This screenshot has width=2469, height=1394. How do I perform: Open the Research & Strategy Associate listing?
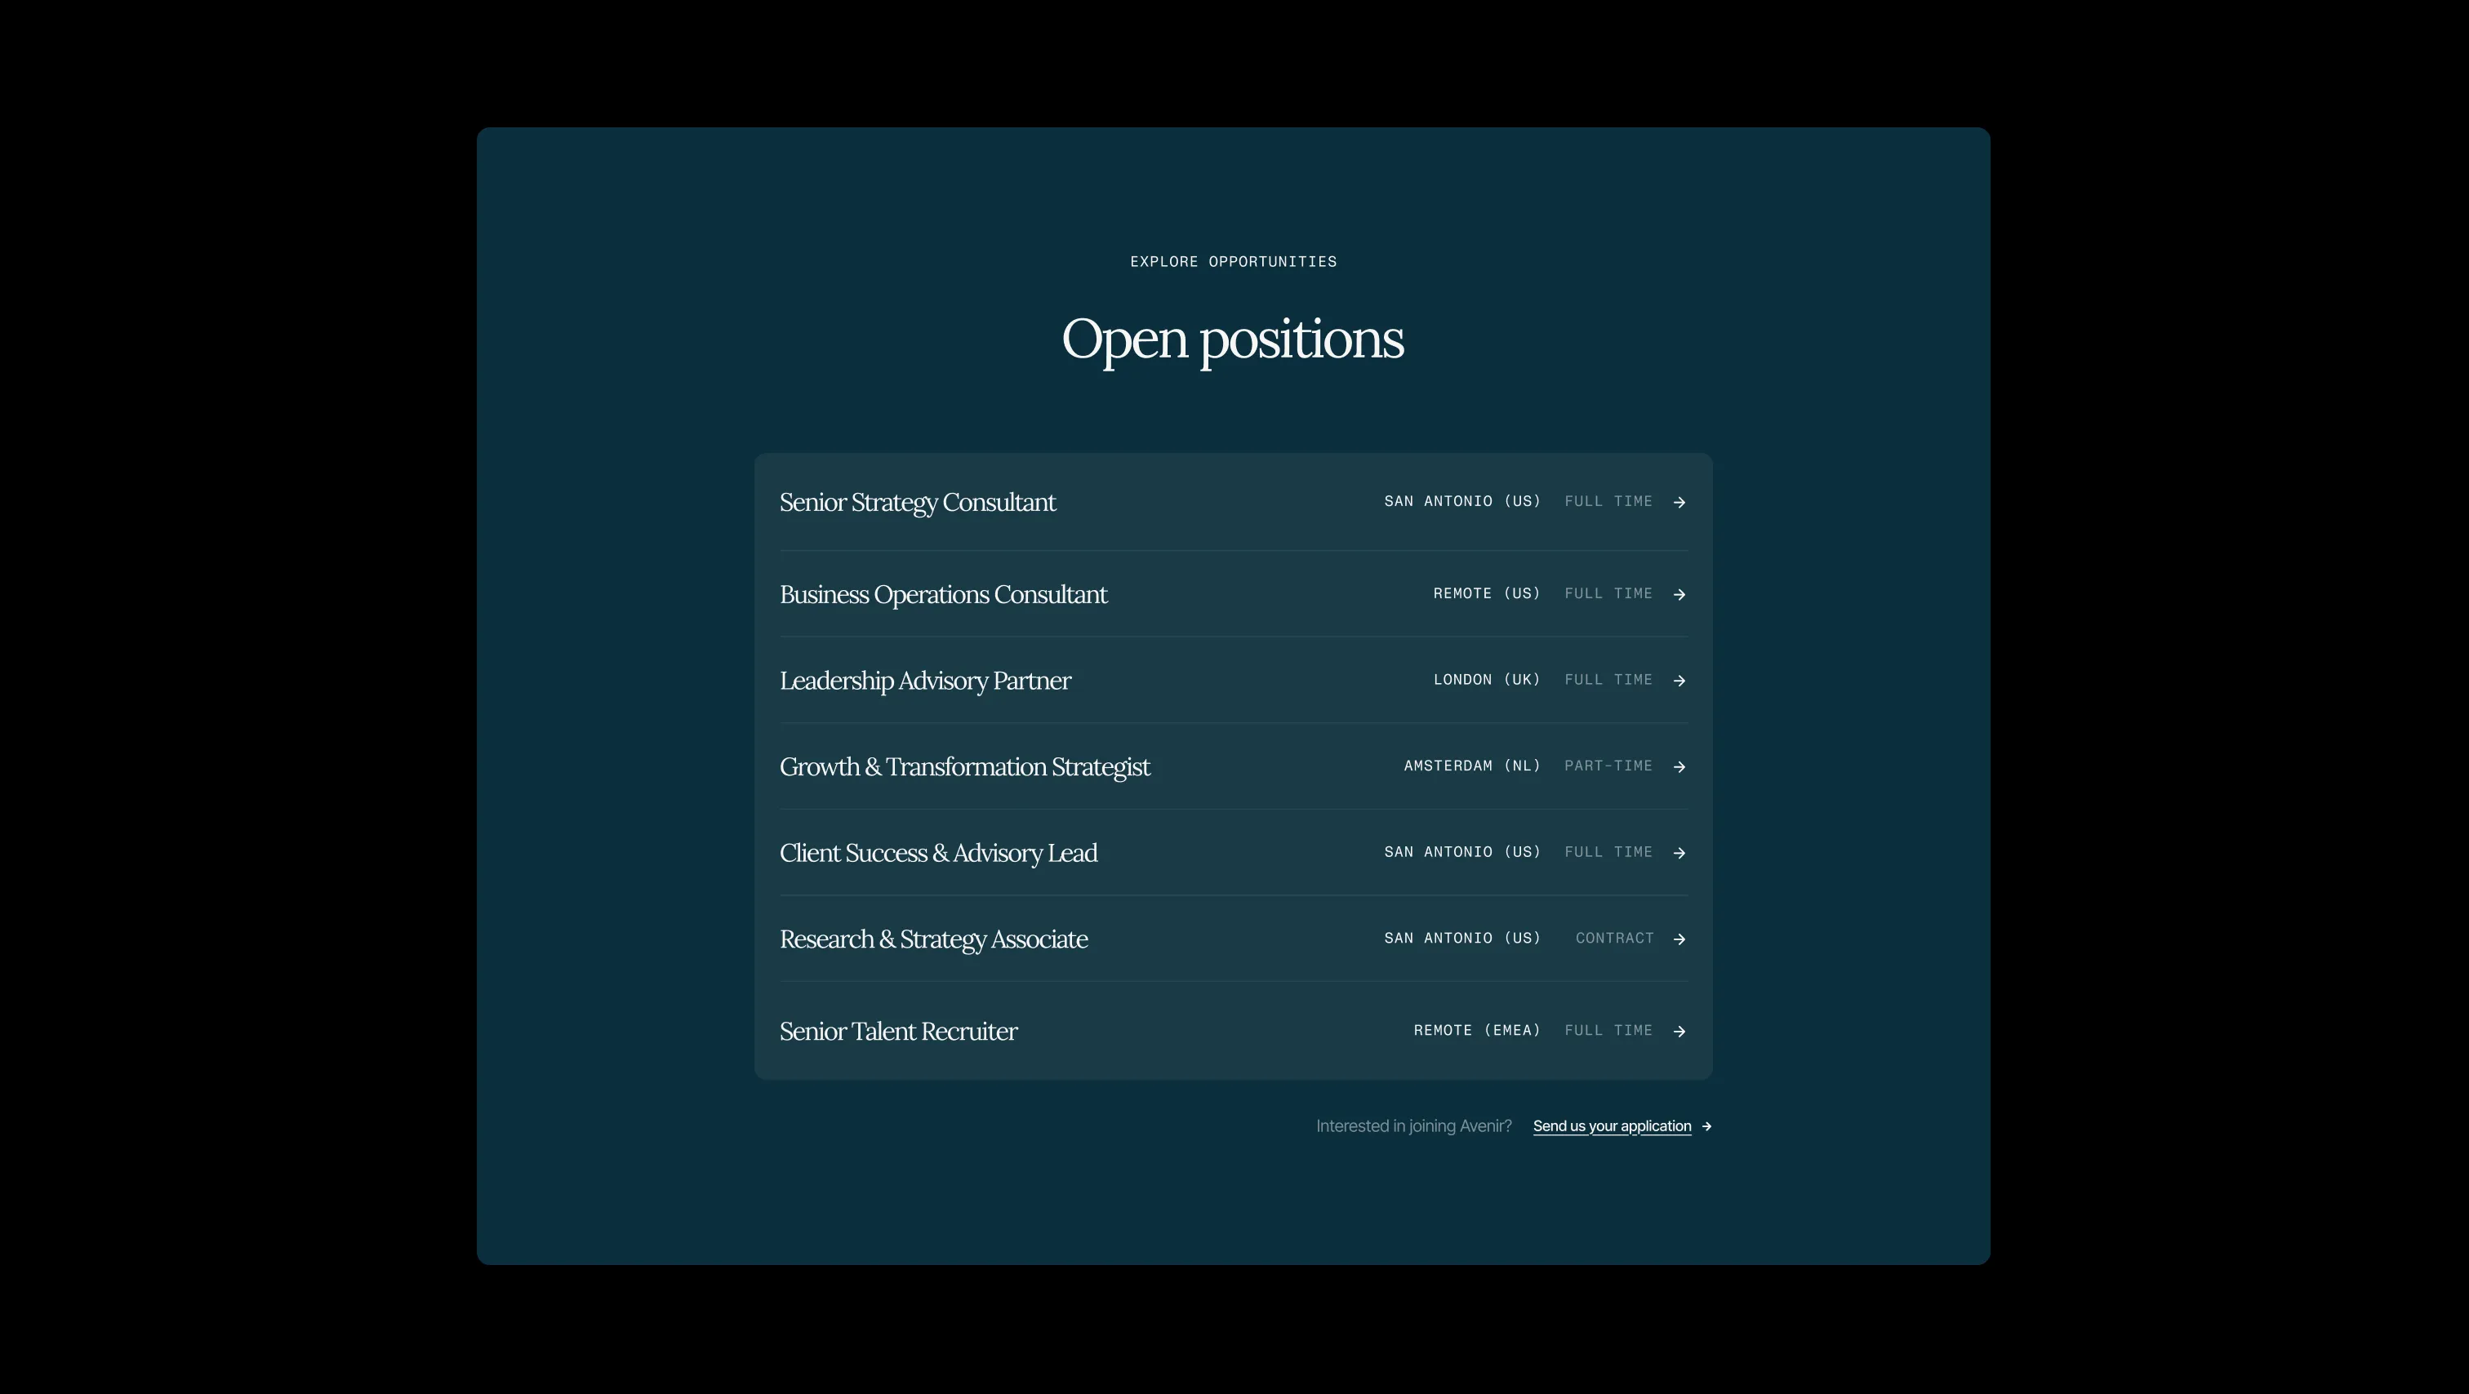coord(1234,939)
